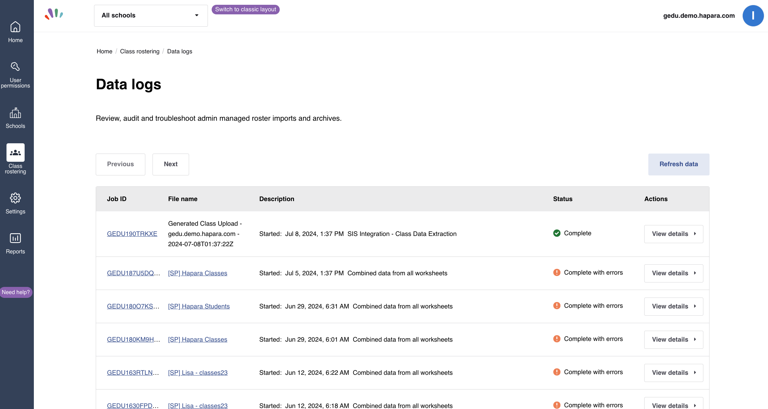Open [SP] Hapara Classes file for Jul 5
This screenshot has width=768, height=409.
tap(198, 273)
